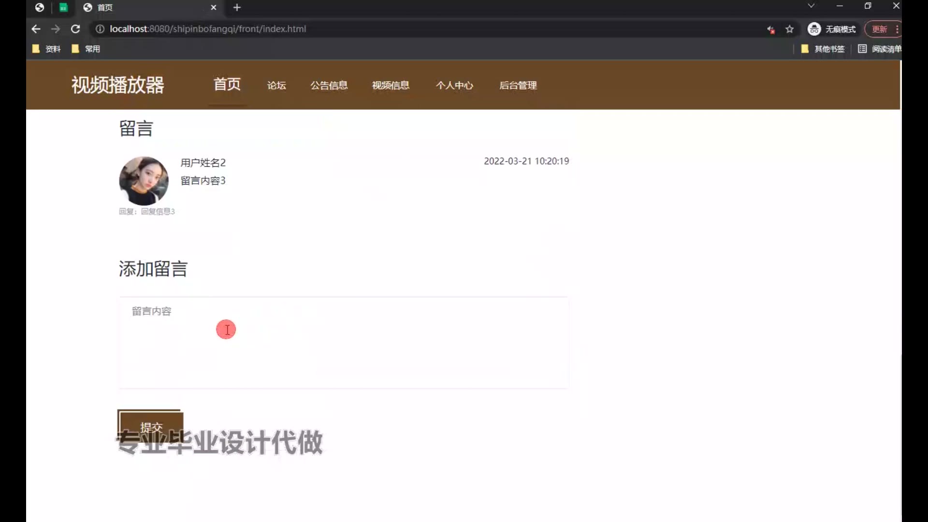Bookmark page using the star icon
This screenshot has width=928, height=522.
[790, 29]
